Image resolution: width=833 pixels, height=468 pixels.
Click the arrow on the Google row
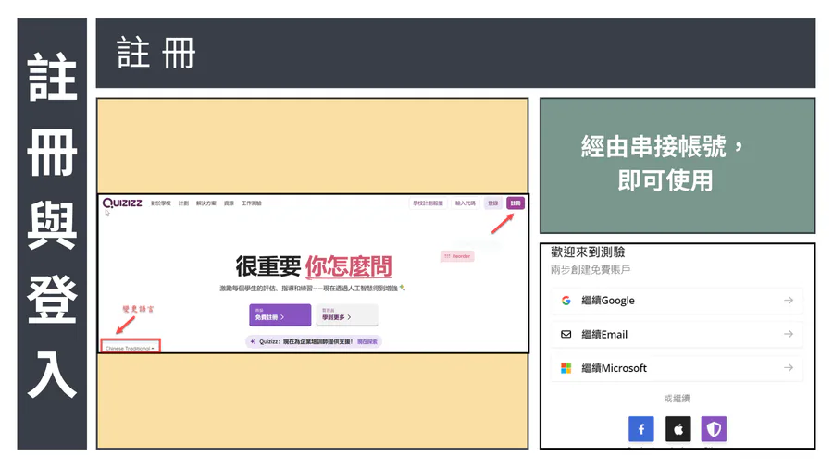click(788, 301)
